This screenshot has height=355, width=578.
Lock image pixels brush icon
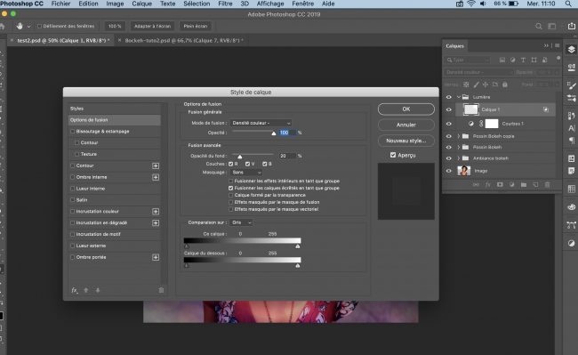pyautogui.click(x=477, y=85)
